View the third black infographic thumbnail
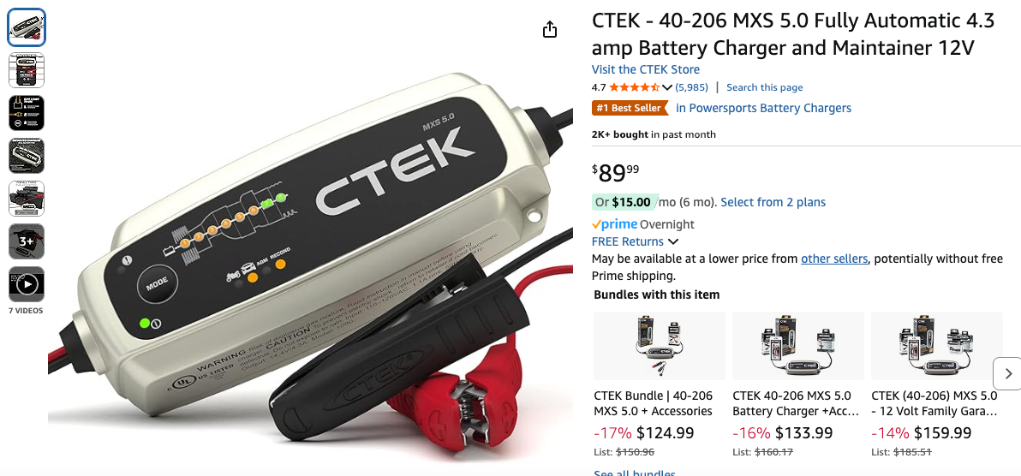The image size is (1021, 476). click(27, 113)
